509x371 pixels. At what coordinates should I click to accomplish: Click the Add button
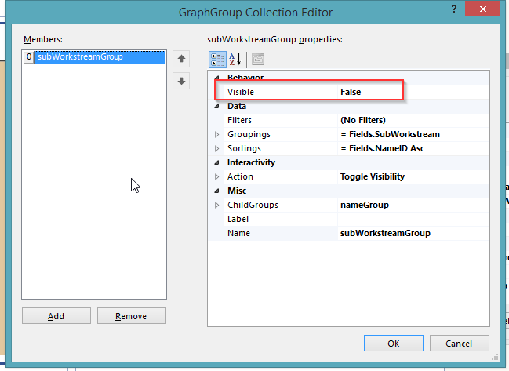coord(56,316)
